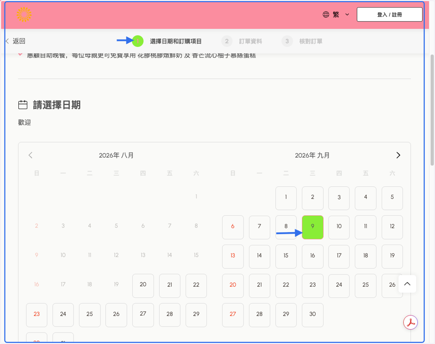Pick August 22 date
The height and width of the screenshot is (344, 435).
point(196,286)
